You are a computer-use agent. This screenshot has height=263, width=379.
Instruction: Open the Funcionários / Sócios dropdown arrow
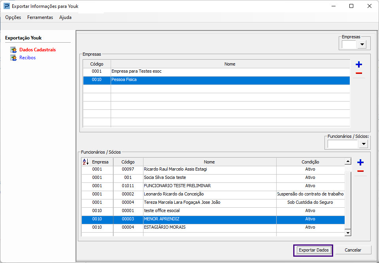pos(363,144)
